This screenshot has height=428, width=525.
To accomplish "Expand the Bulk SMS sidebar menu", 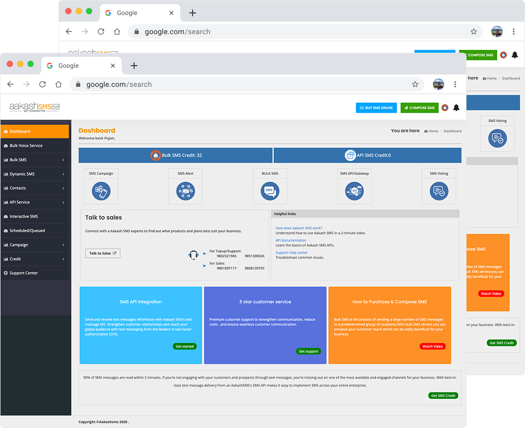I will (34, 160).
